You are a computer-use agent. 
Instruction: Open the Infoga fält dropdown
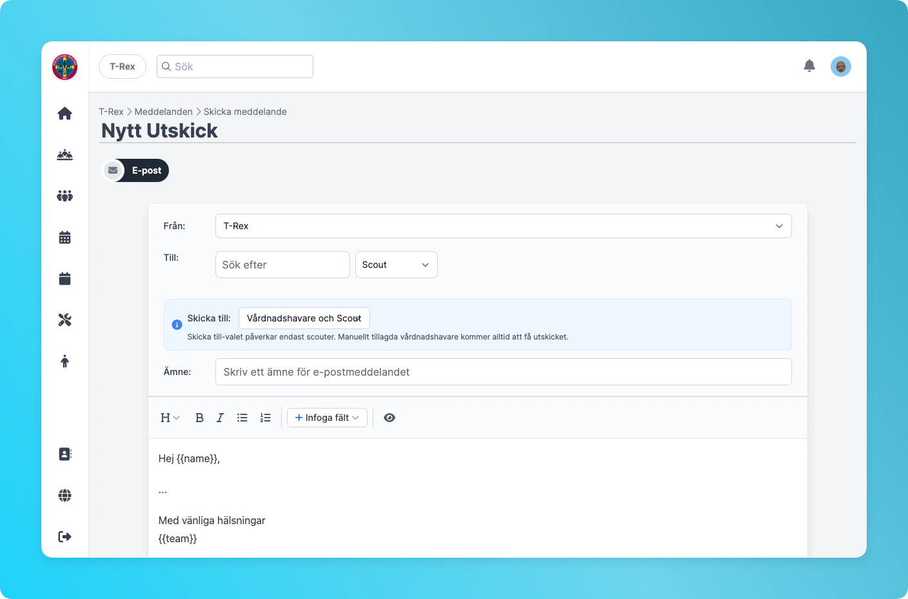(327, 418)
